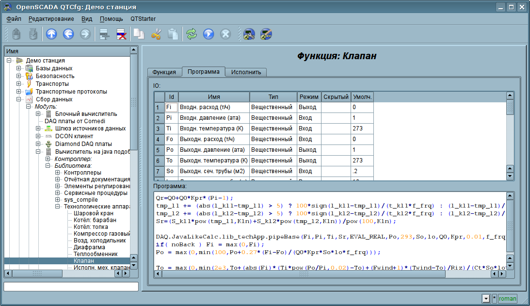
Task: Click the text field below the tree
Action: click(x=71, y=287)
